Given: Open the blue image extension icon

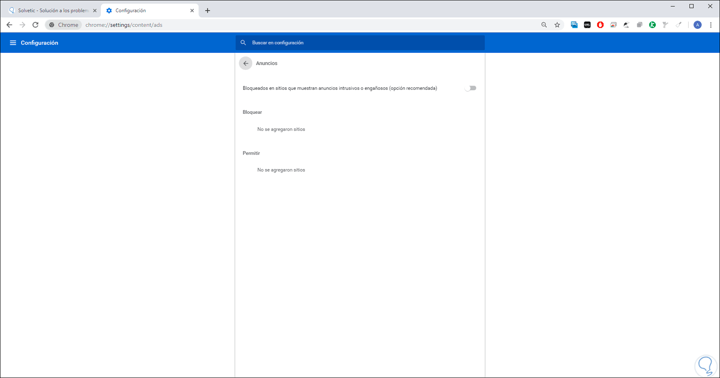Looking at the screenshot, I should click(574, 25).
